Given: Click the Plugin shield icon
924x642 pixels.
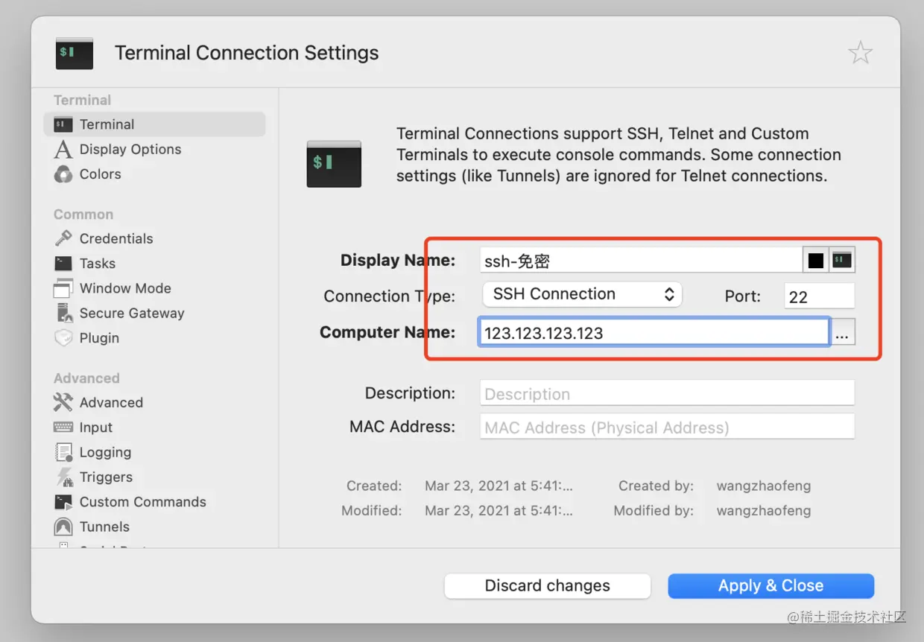Looking at the screenshot, I should tap(63, 338).
